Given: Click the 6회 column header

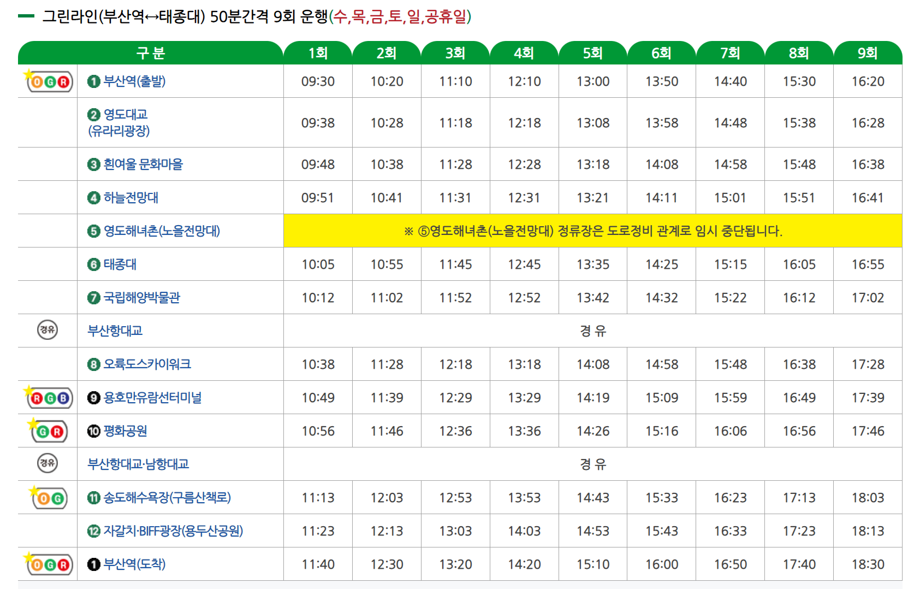Looking at the screenshot, I should coord(662,53).
